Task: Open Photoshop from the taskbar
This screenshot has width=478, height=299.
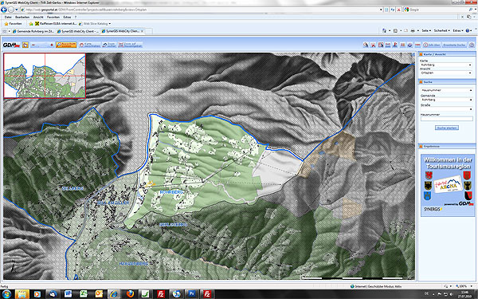Action: [x=192, y=293]
